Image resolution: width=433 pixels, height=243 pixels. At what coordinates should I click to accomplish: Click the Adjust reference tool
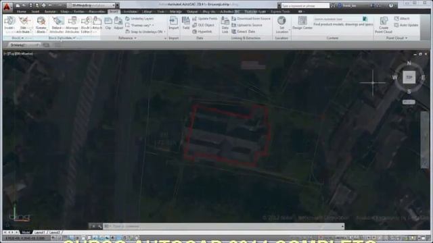coord(118,23)
